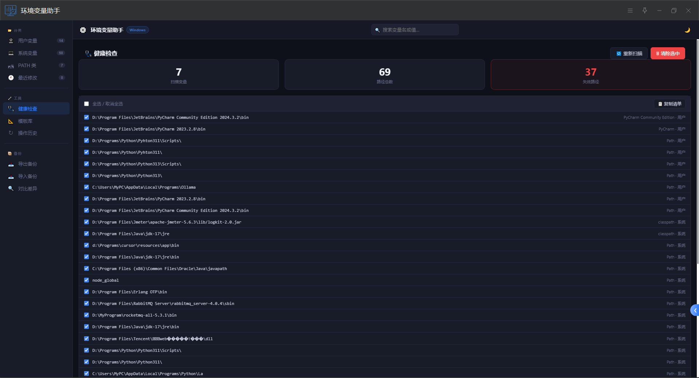This screenshot has width=699, height=378.
Task: Click path text C:\Users\MyPC\AppData\Local\Programs\Python\La
Action: coord(147,374)
